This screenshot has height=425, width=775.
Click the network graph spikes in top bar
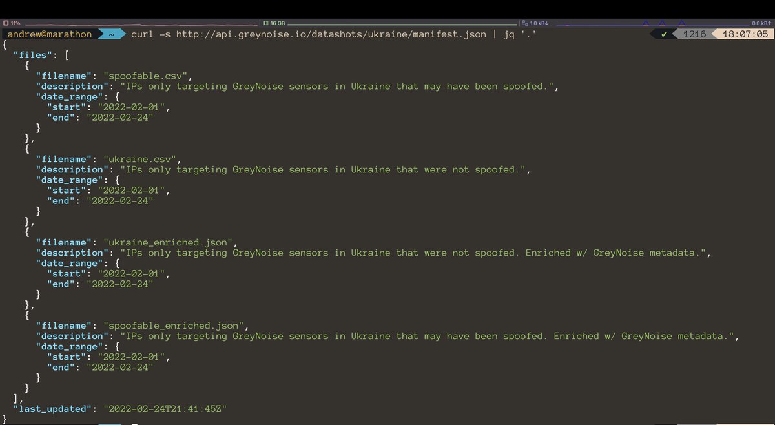[x=663, y=23]
